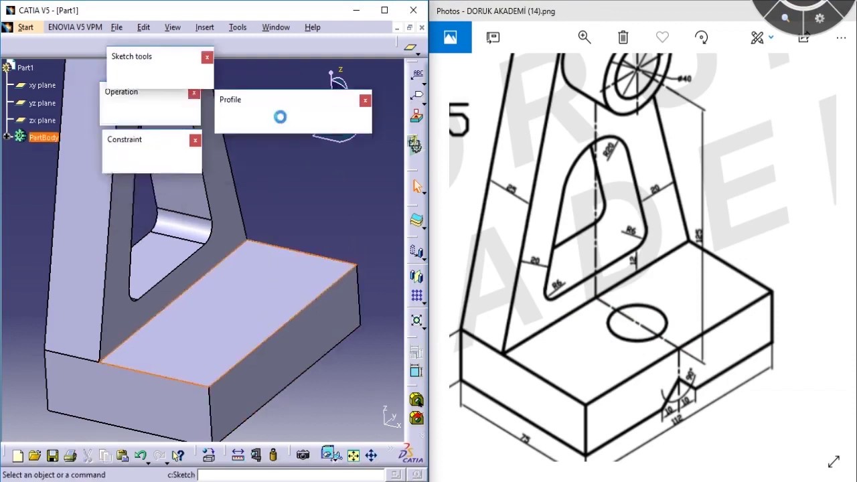
Task: Click the gear knowledge icon in right toolbar
Action: pyautogui.click(x=416, y=144)
